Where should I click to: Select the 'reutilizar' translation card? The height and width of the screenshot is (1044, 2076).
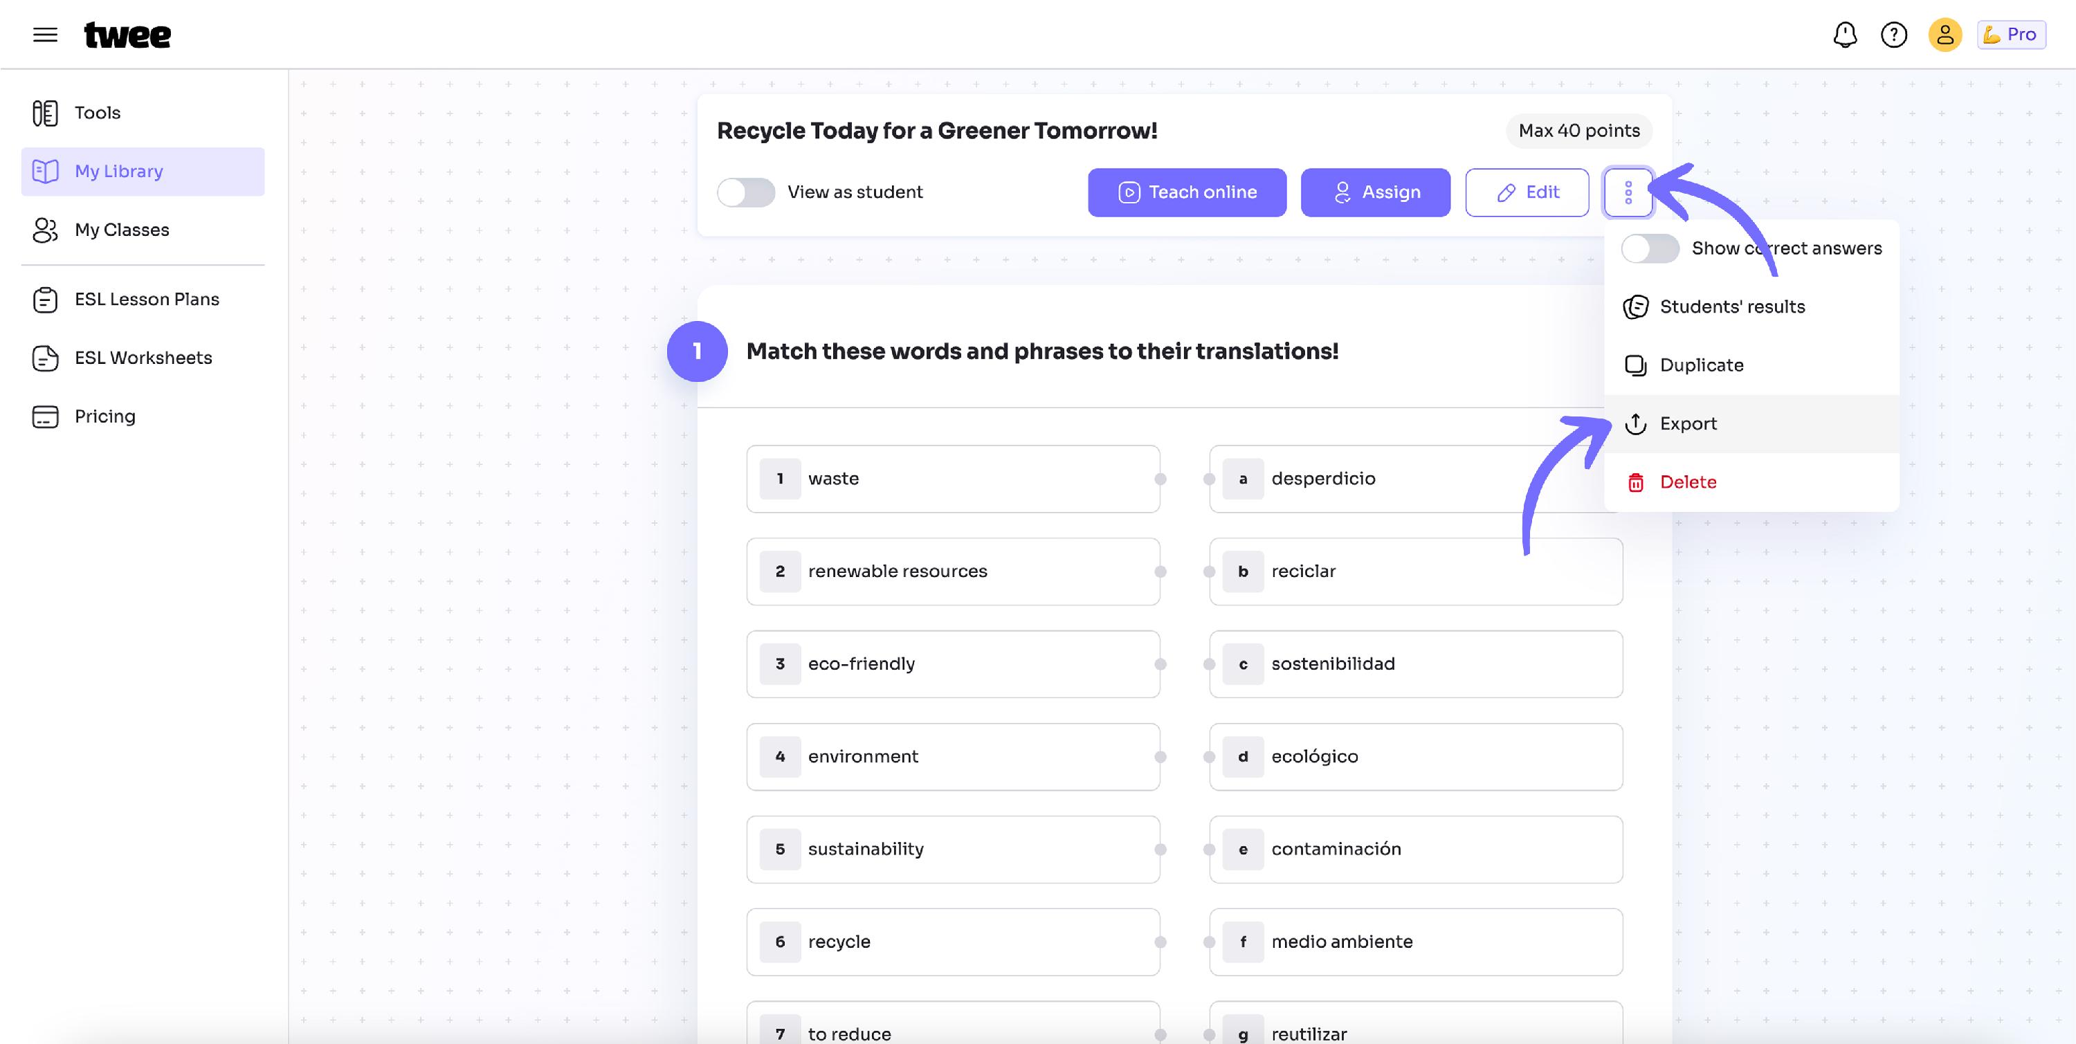tap(1416, 1023)
